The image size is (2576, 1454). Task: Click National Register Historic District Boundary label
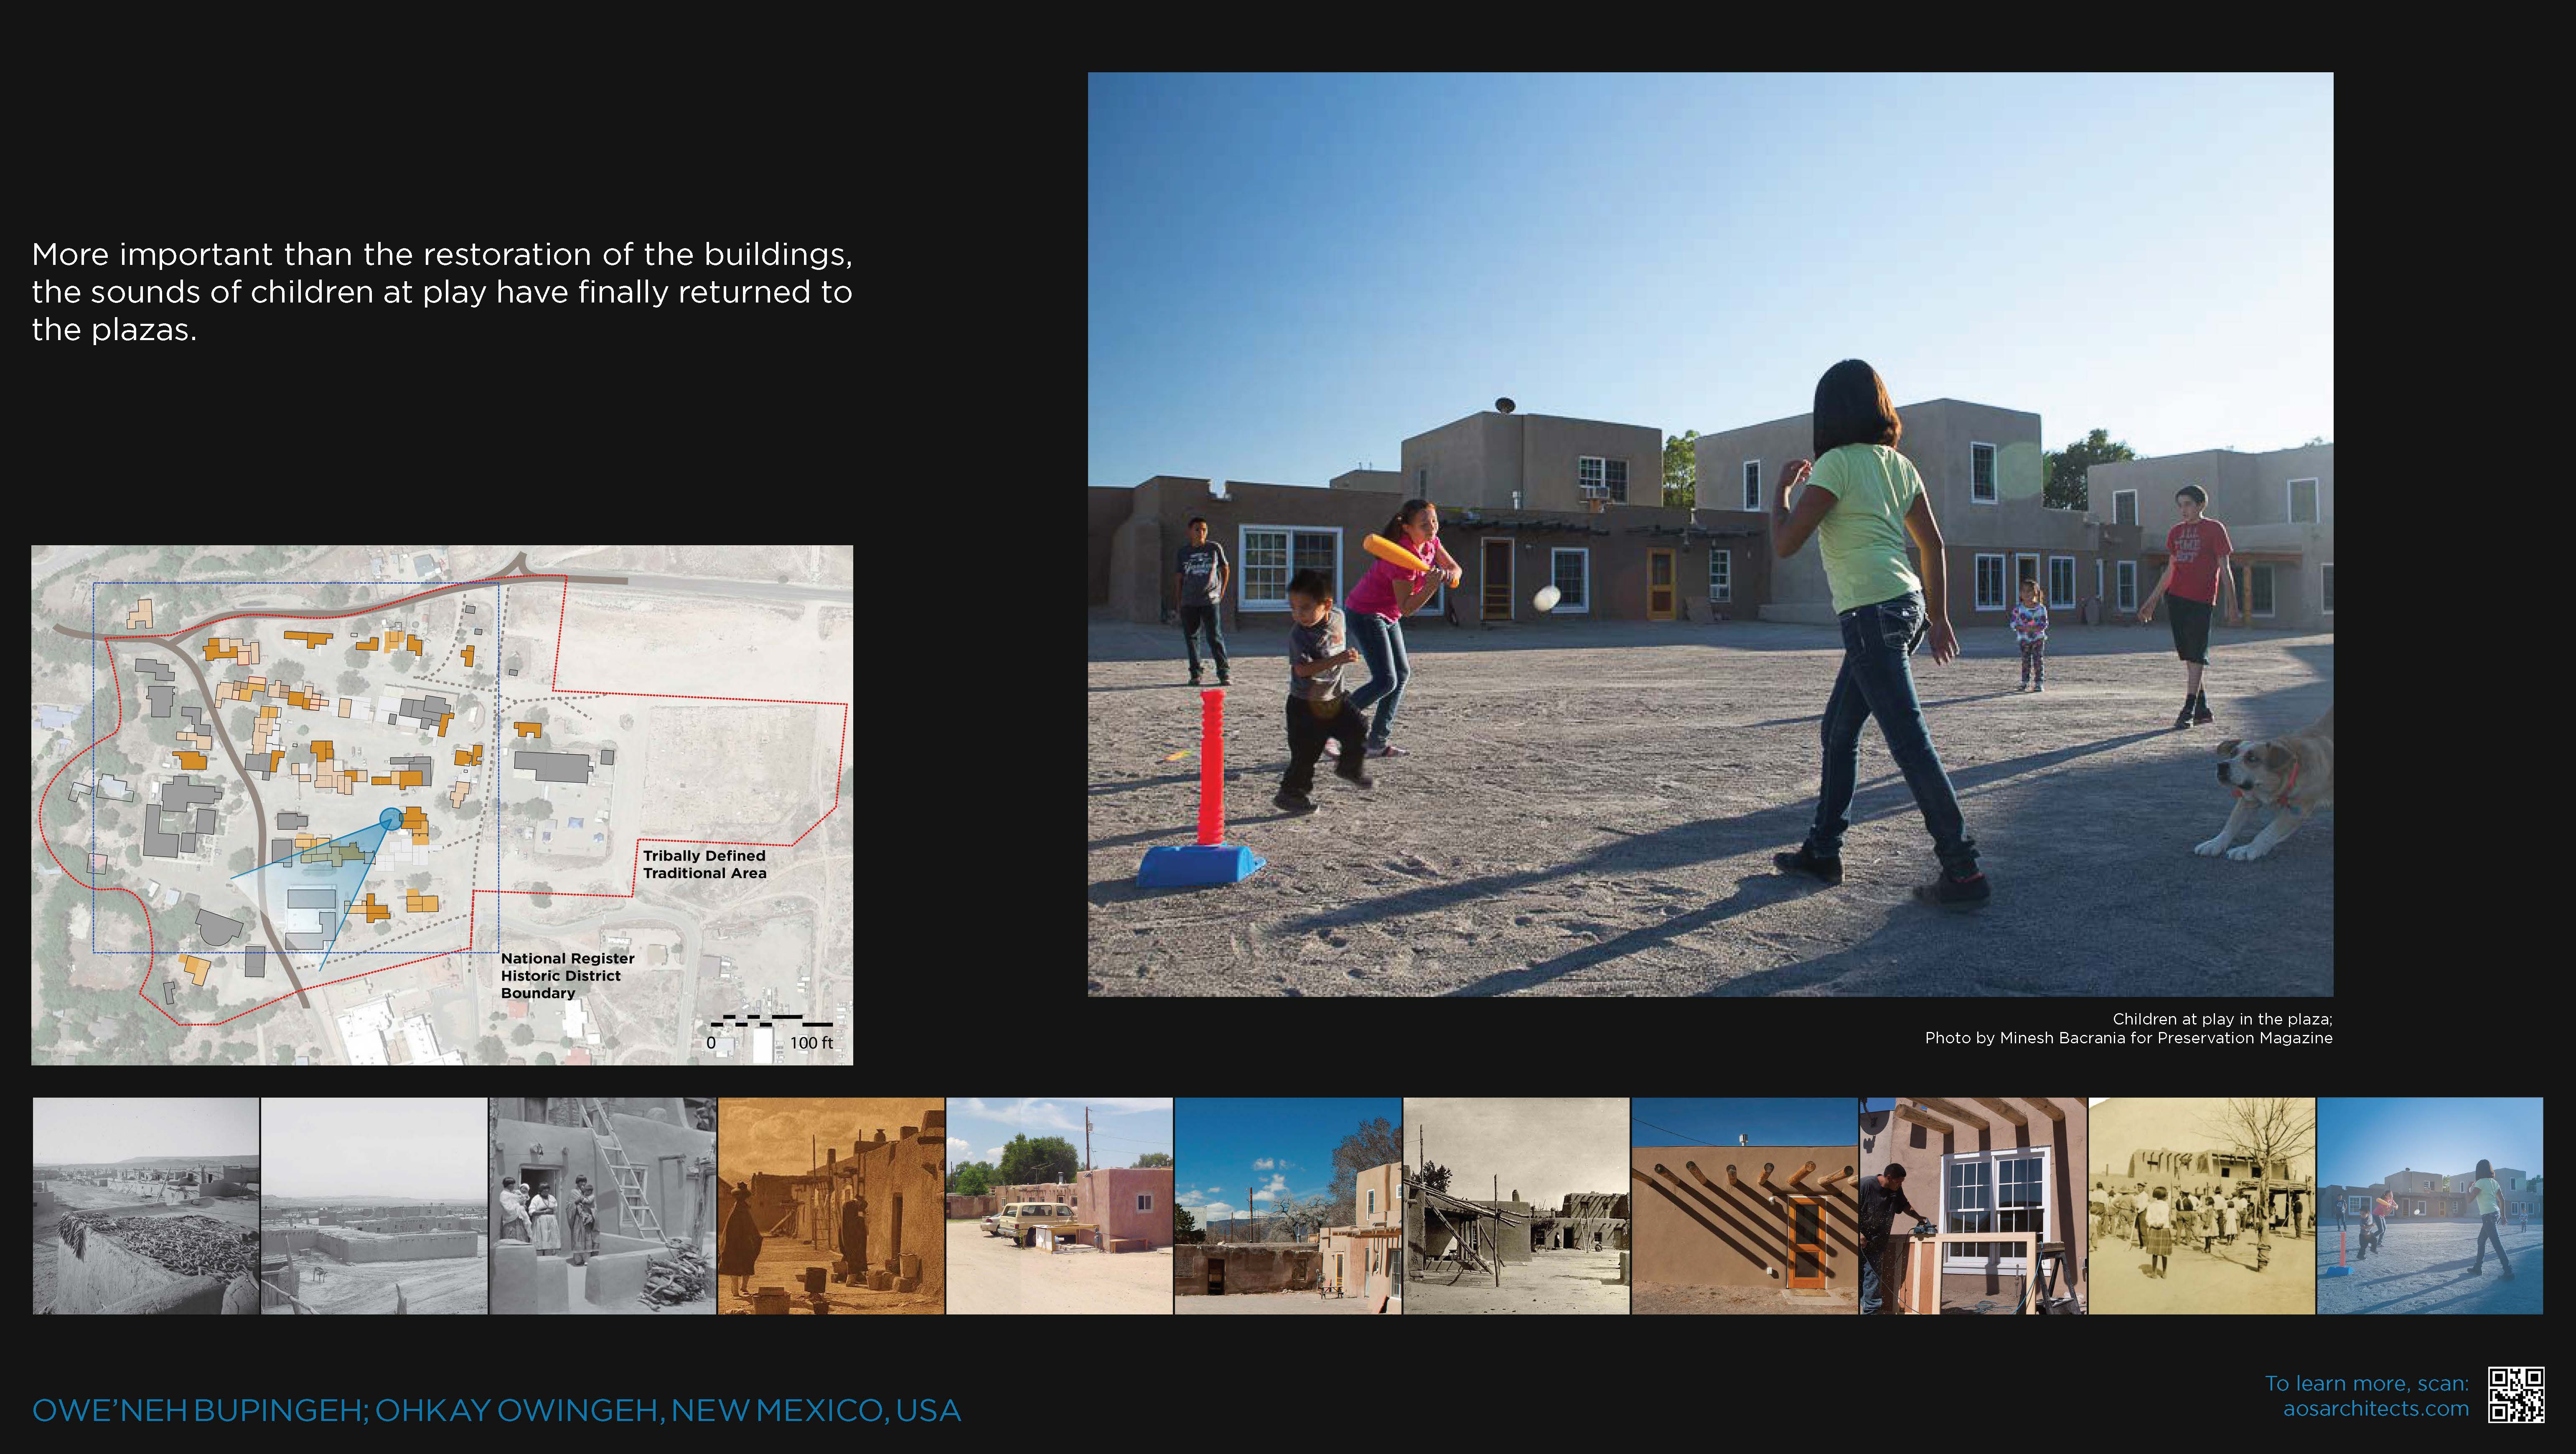[x=567, y=975]
